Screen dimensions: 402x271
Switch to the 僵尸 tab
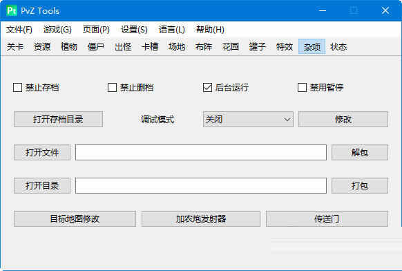(96, 47)
